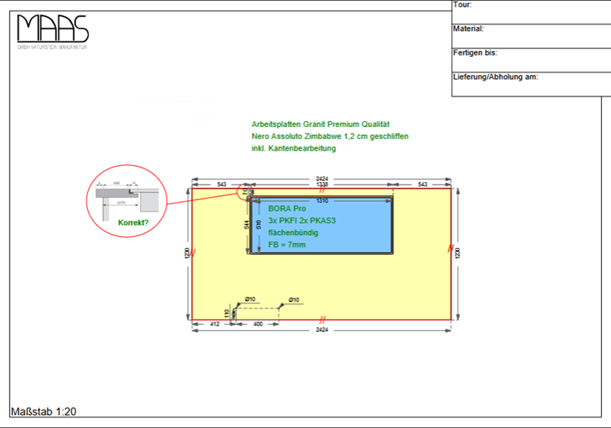611x428 pixels.
Task: Click the left '543' dimension at top
Action: point(222,185)
